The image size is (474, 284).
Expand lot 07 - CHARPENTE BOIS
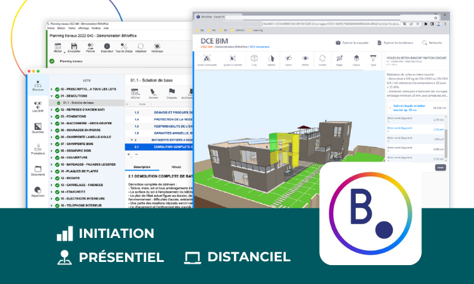coord(52,144)
